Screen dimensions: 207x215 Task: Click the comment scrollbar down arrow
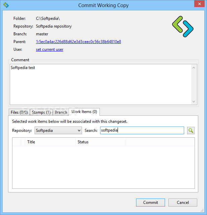click(194, 102)
